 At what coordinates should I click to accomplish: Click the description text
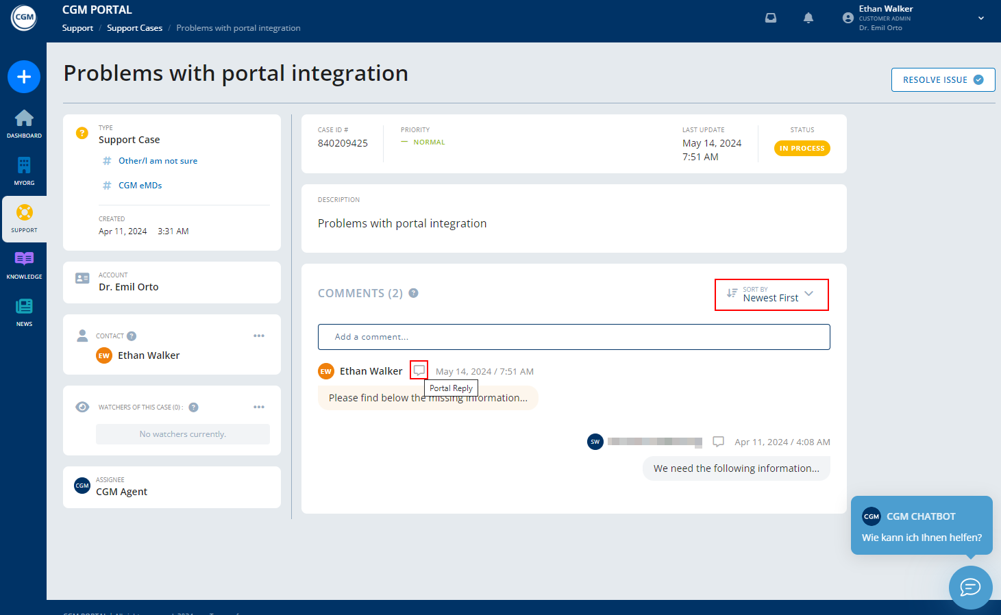click(x=402, y=223)
